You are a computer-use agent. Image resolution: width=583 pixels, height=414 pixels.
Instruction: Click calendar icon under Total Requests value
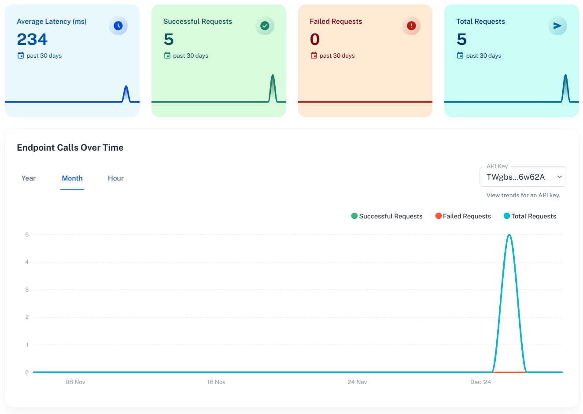pyautogui.click(x=460, y=55)
